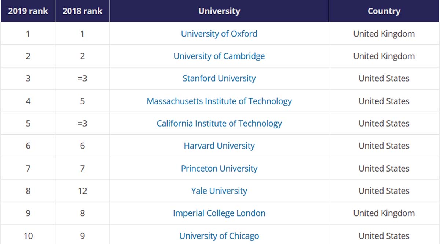
Task: Open Massachusetts Institute of Technology link
Action: 219,101
